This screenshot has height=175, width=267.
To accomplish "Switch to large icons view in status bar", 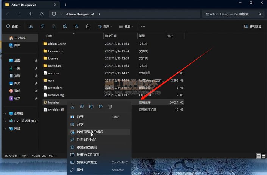I will pyautogui.click(x=263, y=155).
